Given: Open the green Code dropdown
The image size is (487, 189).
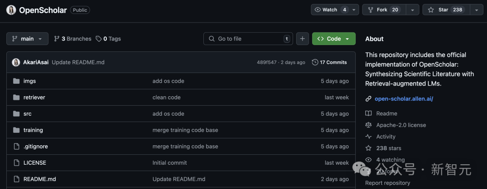Looking at the screenshot, I should pyautogui.click(x=334, y=39).
